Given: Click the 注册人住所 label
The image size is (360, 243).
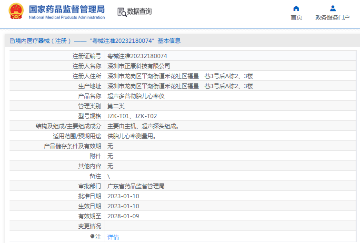Looking at the screenshot, I should pos(87,76).
